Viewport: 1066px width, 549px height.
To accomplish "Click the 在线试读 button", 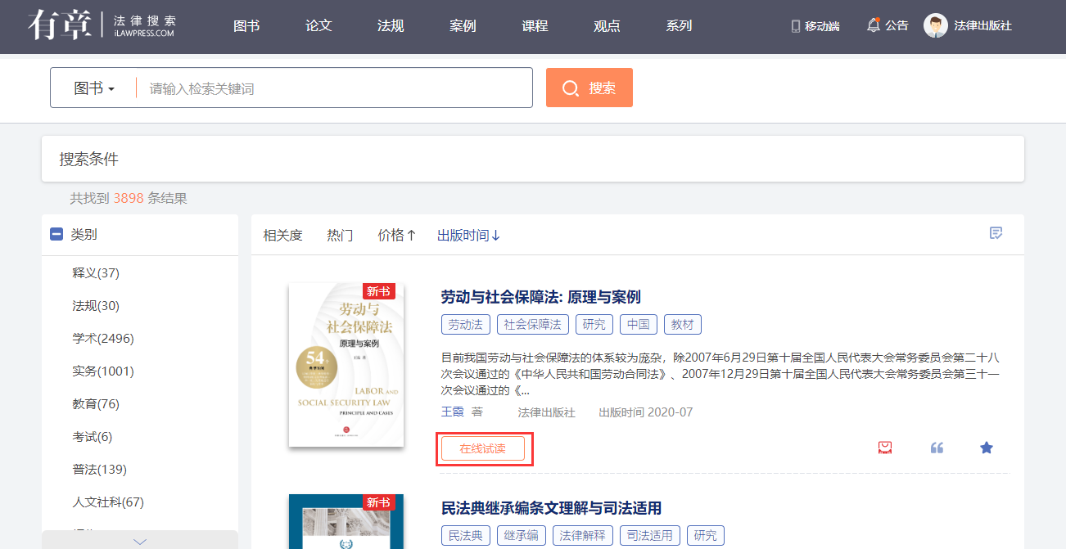I will pos(483,449).
